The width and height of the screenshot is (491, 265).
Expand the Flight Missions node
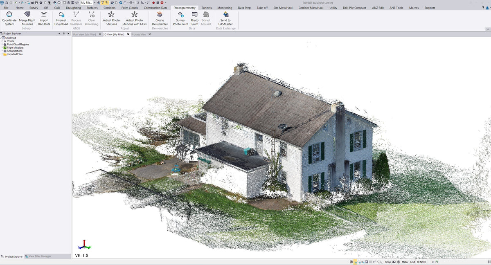pos(2,47)
